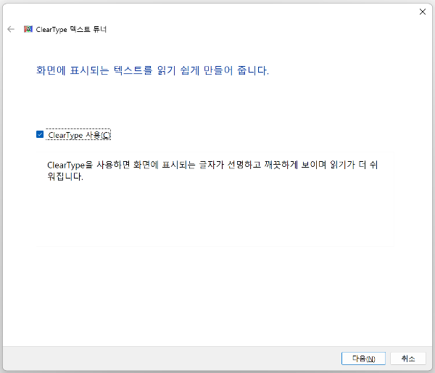The image size is (435, 373).
Task: Click the back arrow in the title bar
Action: (11, 29)
